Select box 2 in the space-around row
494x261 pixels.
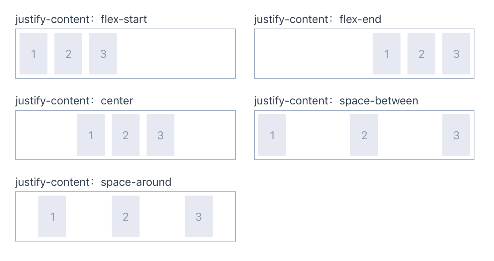pos(126,216)
